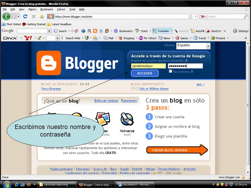Viewport: 251px width, 188px height.
Task: Open the Life at Willow Manor link
Action: pyautogui.click(x=154, y=89)
